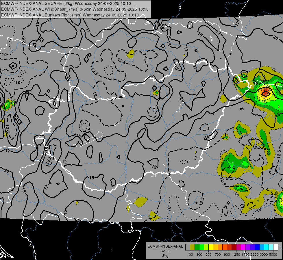
Task: Select the gray swatch in CAPE legend
Action: (x=188, y=247)
